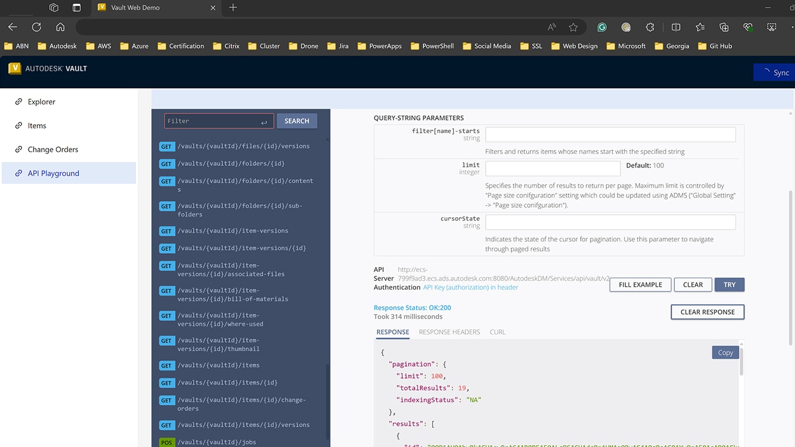
Task: Select API Playground in sidebar
Action: coord(53,173)
